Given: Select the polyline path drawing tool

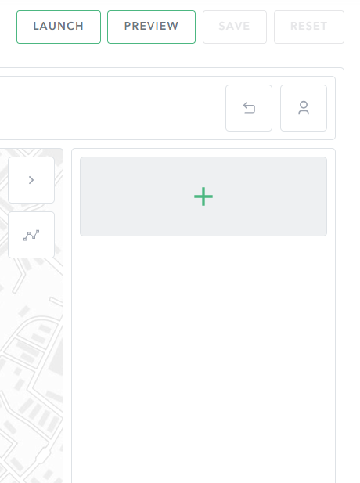Looking at the screenshot, I should pos(31,235).
